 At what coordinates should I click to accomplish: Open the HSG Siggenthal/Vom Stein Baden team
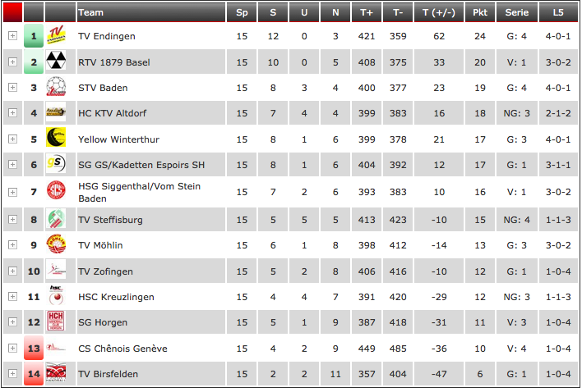coord(139,192)
